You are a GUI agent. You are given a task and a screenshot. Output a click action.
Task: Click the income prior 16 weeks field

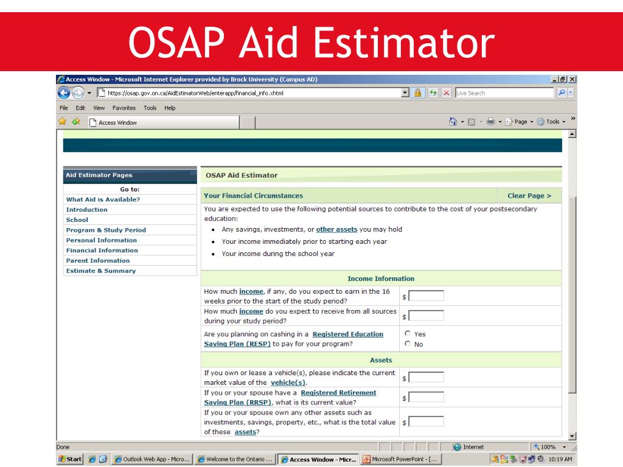click(426, 296)
